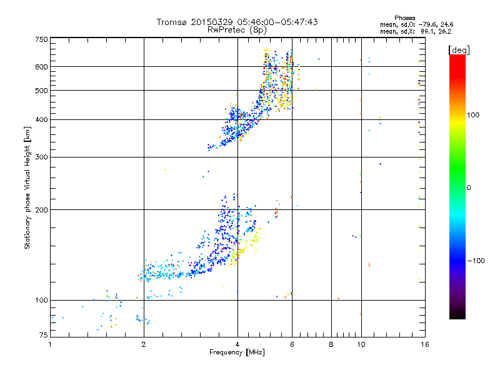This screenshot has height=375, width=500.
Task: Click the x-axis tick label '6'
Action: [x=292, y=344]
